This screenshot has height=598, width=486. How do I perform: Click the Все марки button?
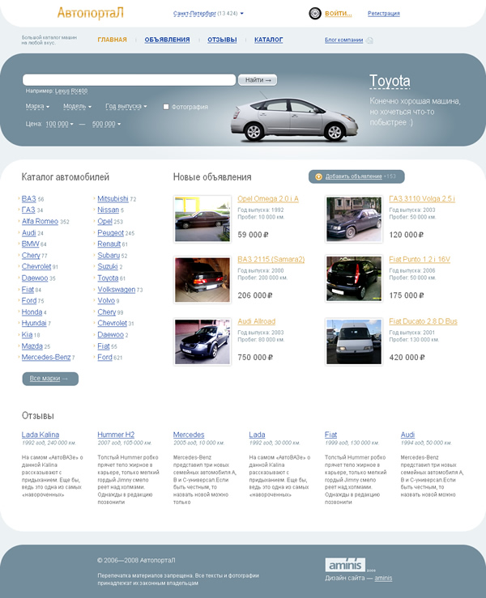pos(50,379)
